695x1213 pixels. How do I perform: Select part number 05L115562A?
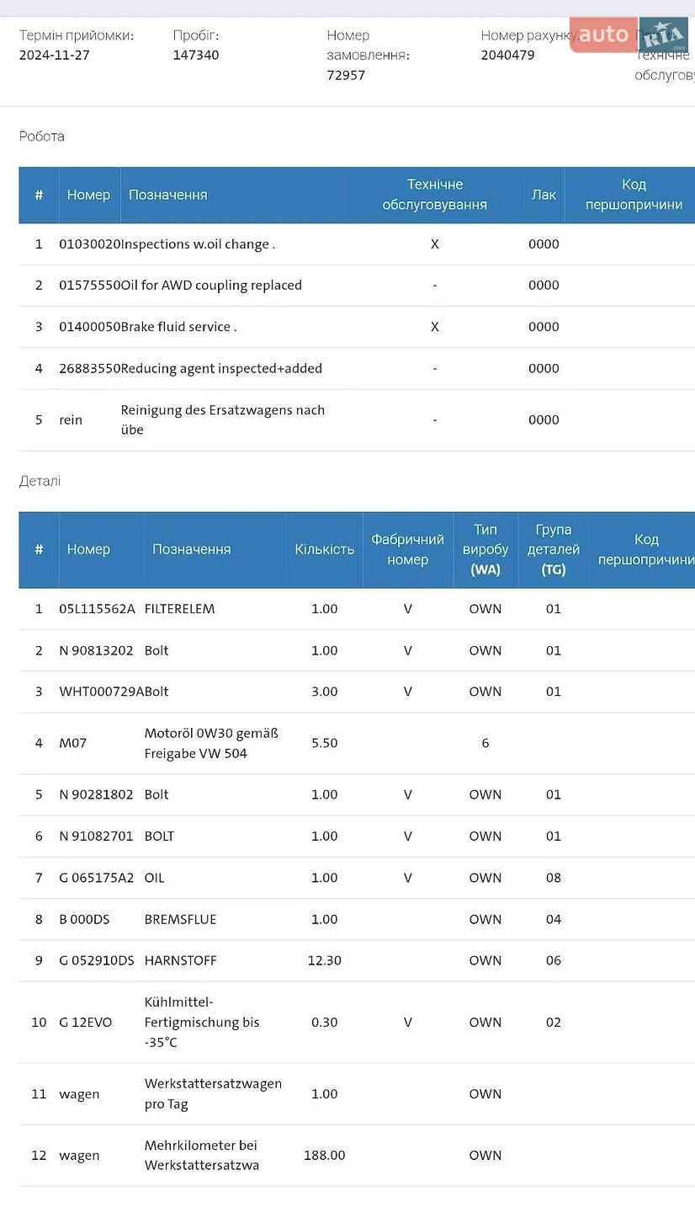(97, 609)
